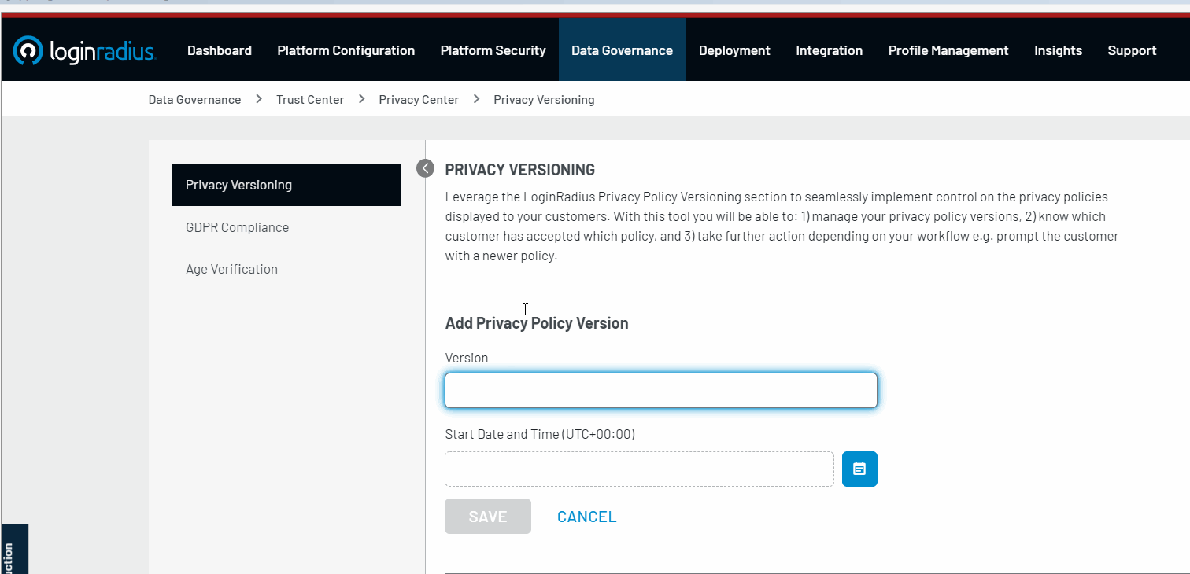This screenshot has width=1190, height=574.
Task: Select the Data Governance tab
Action: [x=622, y=50]
